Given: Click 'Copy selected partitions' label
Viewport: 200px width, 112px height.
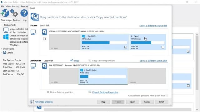Looking at the screenshot, I should [x=103, y=61].
